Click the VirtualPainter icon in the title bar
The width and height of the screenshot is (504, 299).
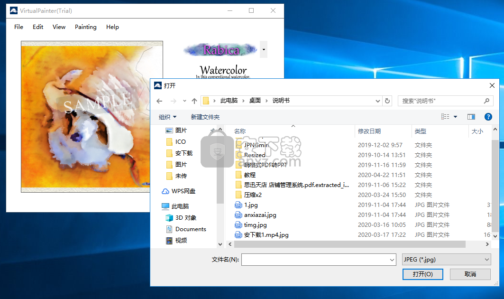coord(13,10)
